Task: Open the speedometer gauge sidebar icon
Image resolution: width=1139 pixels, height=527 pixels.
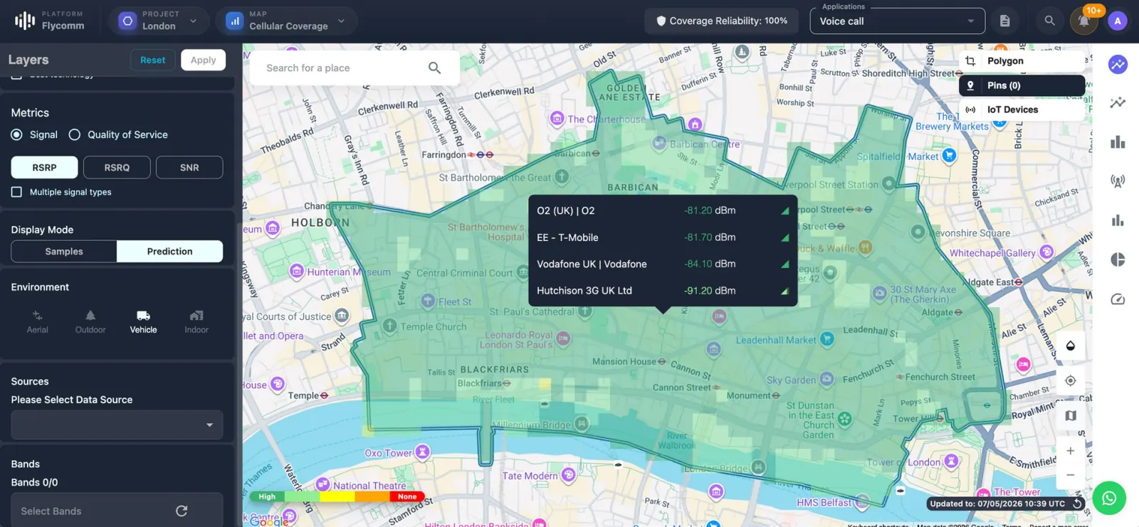Action: tap(1118, 299)
